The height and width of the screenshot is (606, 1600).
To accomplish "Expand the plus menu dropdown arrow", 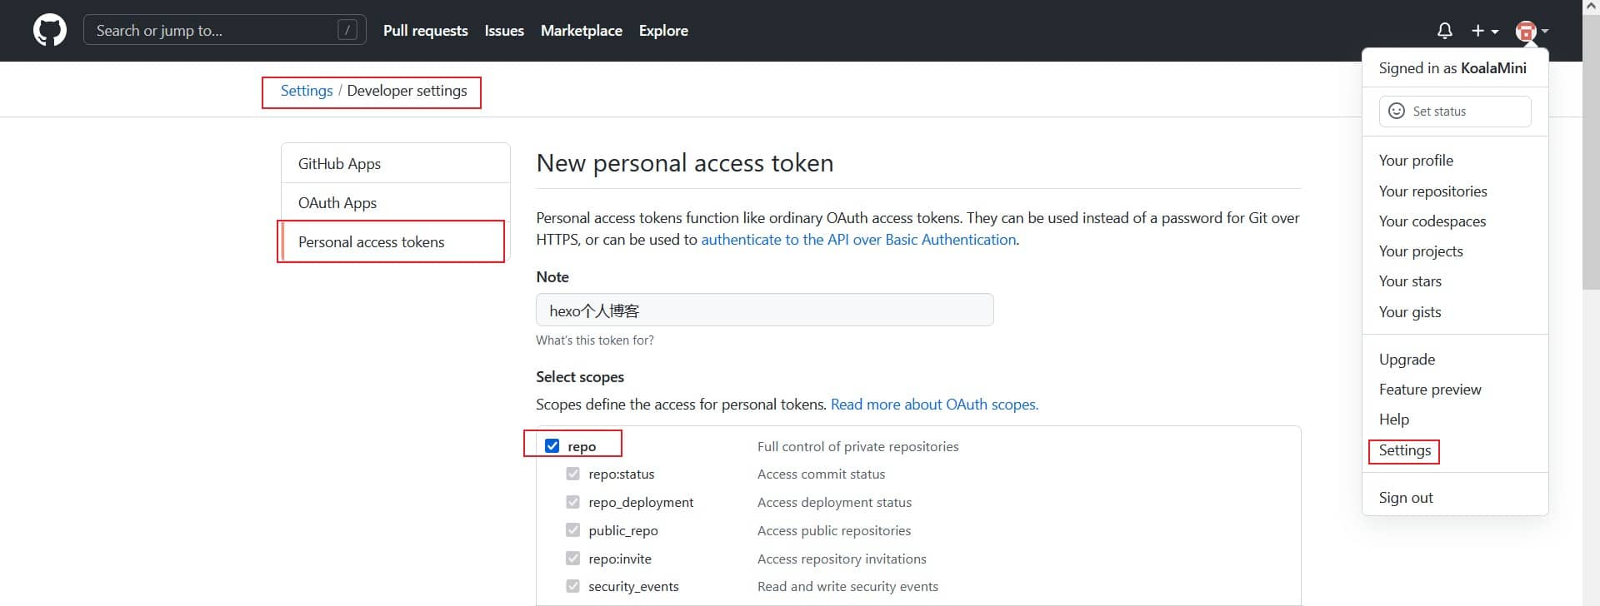I will click(1495, 32).
